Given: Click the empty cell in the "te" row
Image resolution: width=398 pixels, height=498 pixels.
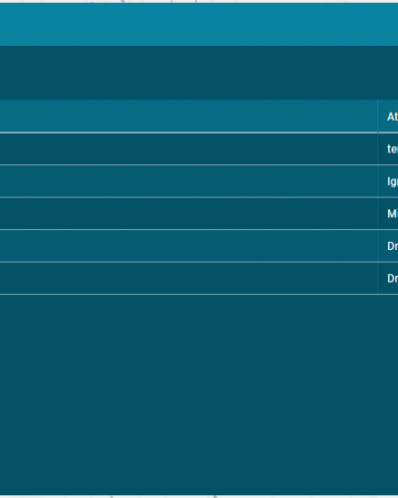Looking at the screenshot, I should pyautogui.click(x=188, y=148).
